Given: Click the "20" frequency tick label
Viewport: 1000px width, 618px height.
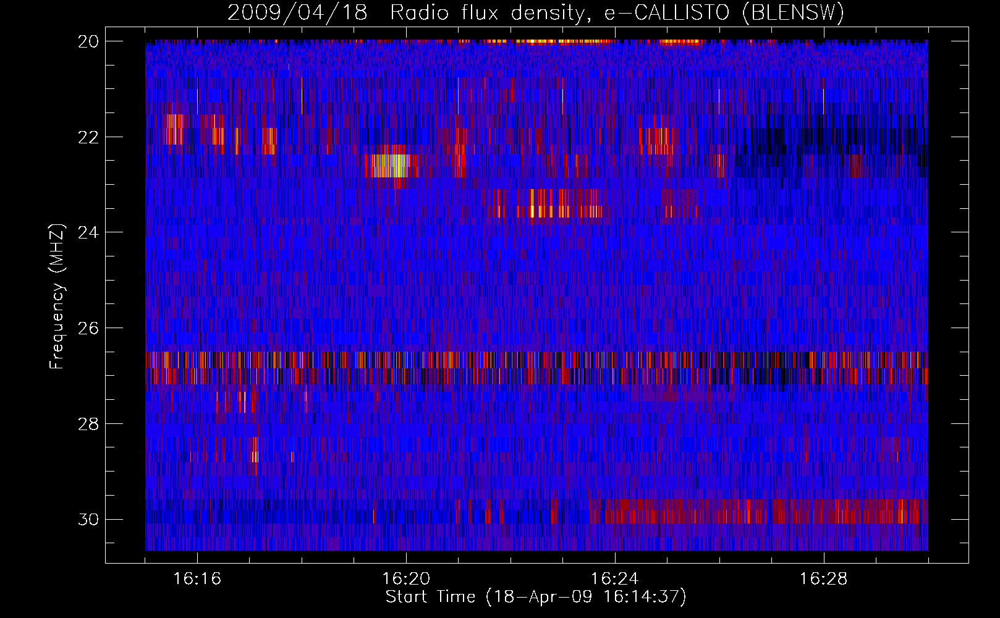Looking at the screenshot, I should tap(88, 41).
